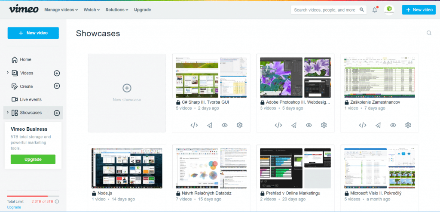The image size is (440, 212).
Task: Click the plus circle in New showcase card
Action: click(127, 88)
